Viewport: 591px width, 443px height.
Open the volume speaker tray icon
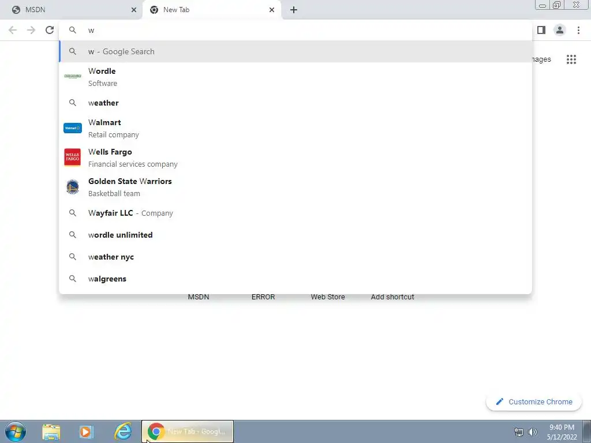[x=532, y=432]
